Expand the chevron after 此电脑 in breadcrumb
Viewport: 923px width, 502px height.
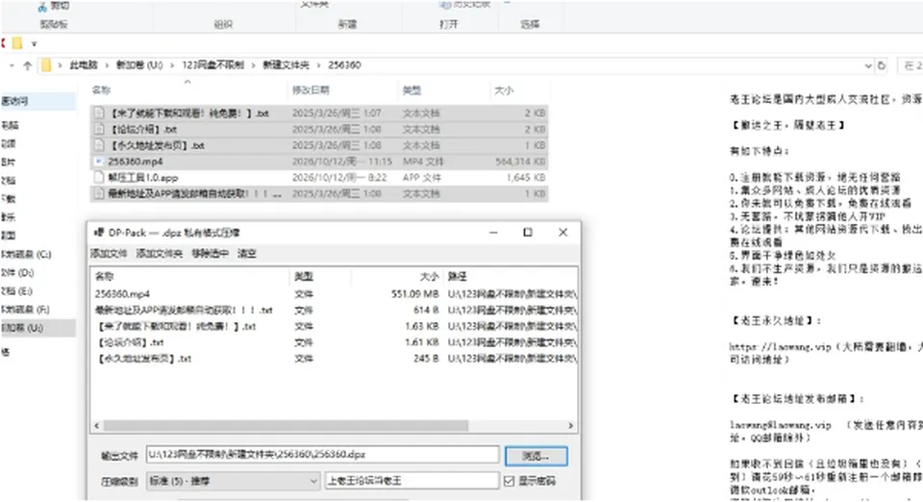click(107, 65)
